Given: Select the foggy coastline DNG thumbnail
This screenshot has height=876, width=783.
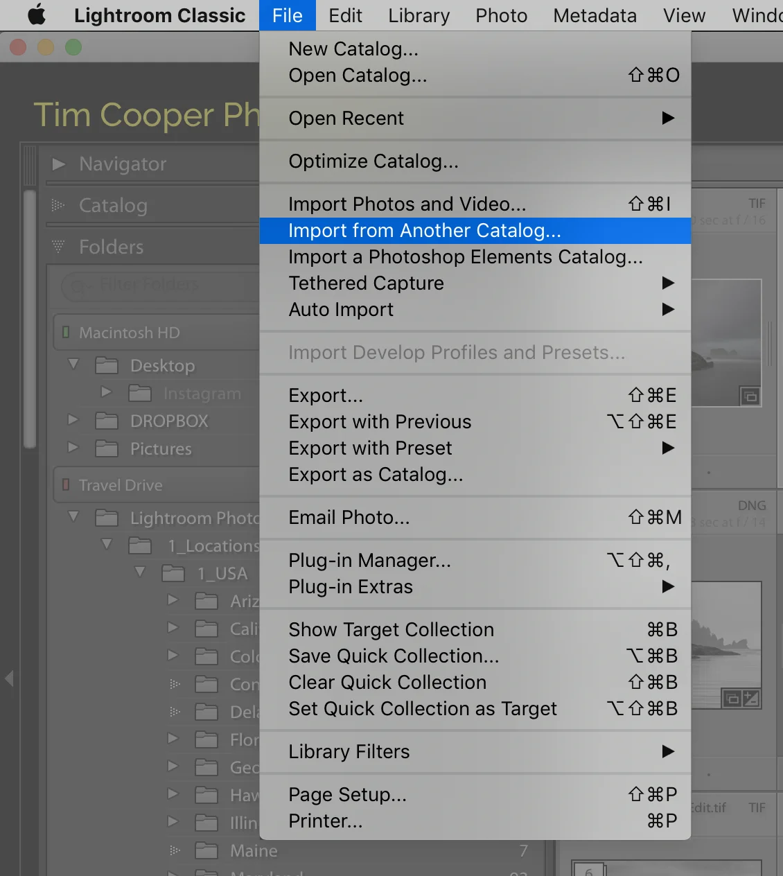Looking at the screenshot, I should 726,645.
